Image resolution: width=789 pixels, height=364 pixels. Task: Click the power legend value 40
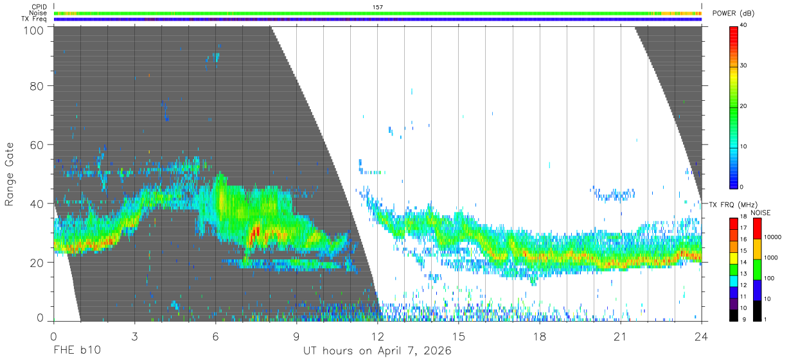pos(744,26)
